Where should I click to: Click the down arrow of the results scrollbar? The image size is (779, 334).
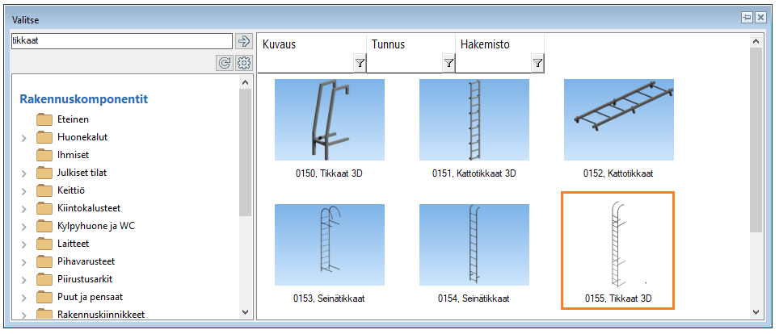[x=756, y=312]
